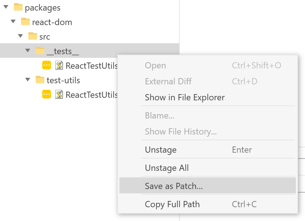
Task: Collapse the src tree node
Action: [20, 36]
